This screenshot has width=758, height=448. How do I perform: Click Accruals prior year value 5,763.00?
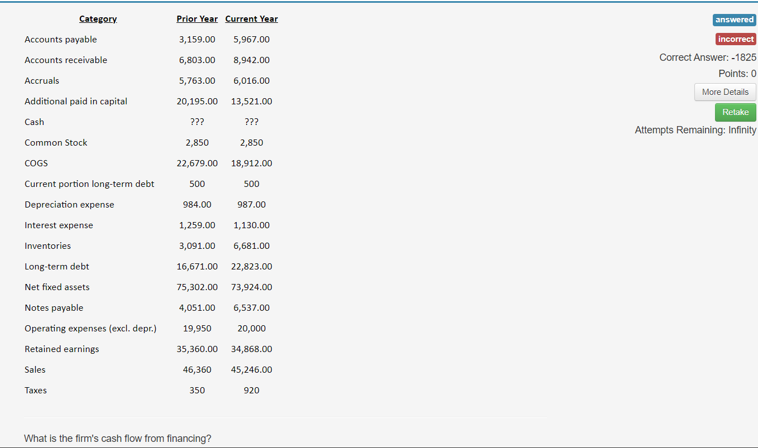[x=197, y=81]
